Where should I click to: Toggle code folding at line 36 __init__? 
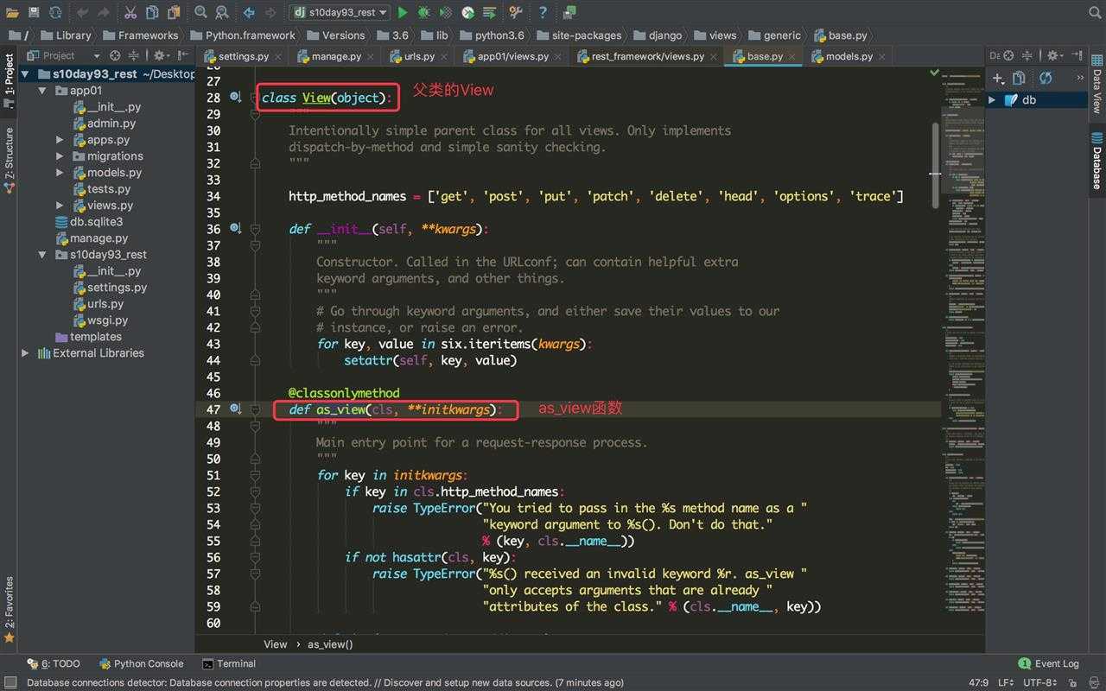pos(256,229)
